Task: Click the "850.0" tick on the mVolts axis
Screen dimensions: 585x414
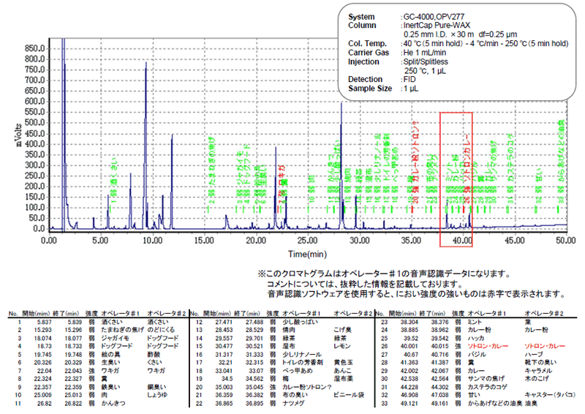Action: (x=34, y=48)
